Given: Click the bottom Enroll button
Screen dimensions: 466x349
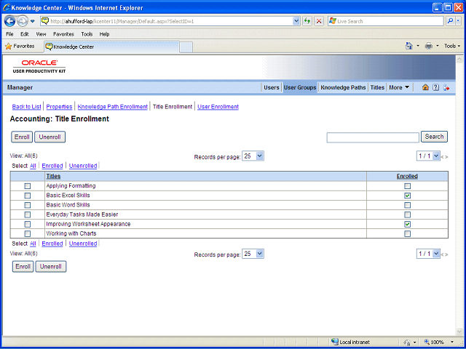Looking at the screenshot, I should (x=23, y=267).
